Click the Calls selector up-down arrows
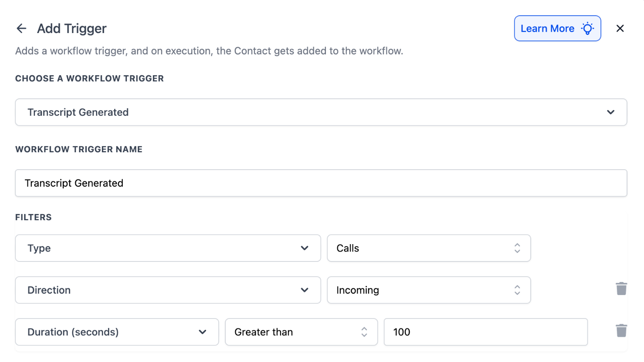Image resolution: width=644 pixels, height=362 pixels. (x=517, y=248)
